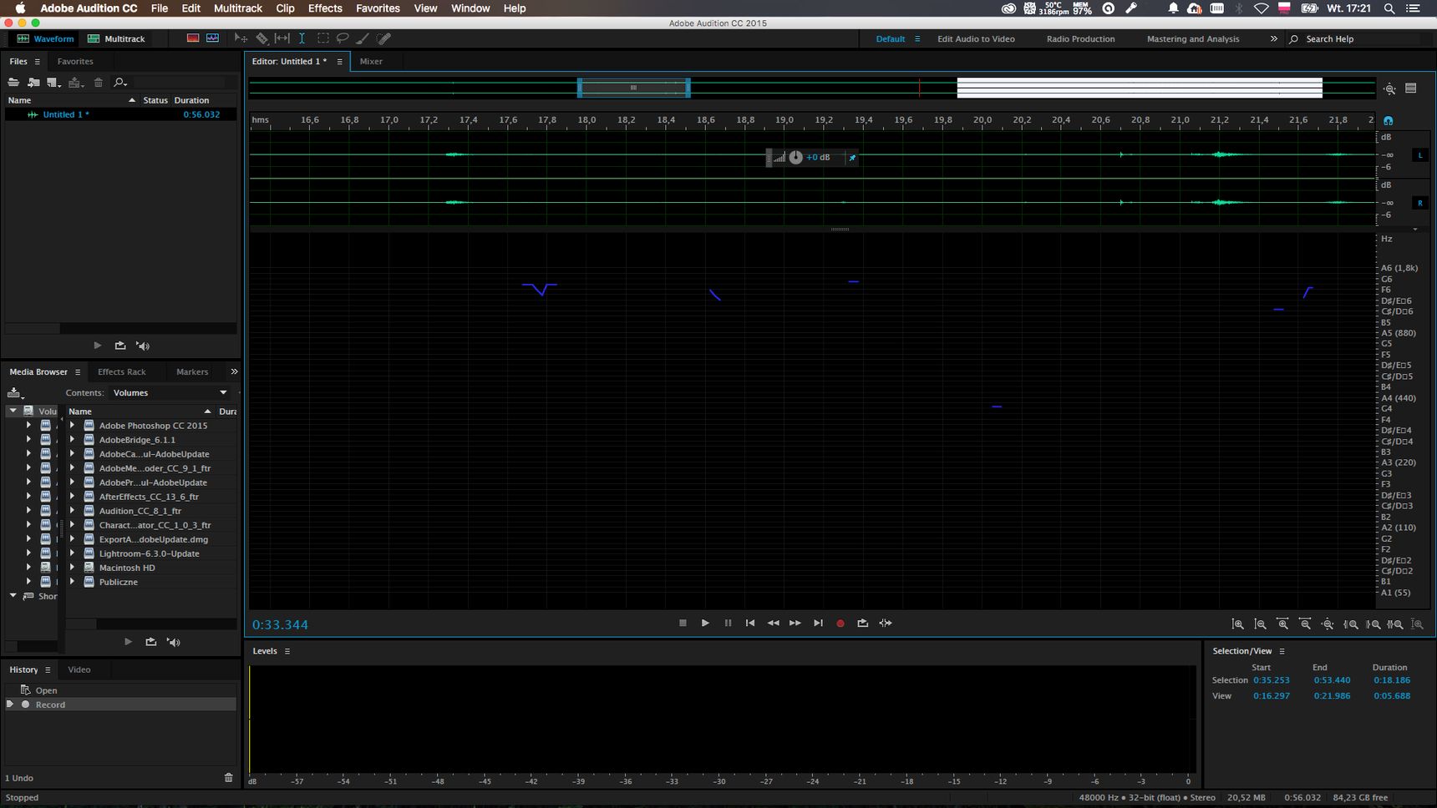1437x808 pixels.
Task: Click the Loop Playback icon in transport
Action: [863, 623]
